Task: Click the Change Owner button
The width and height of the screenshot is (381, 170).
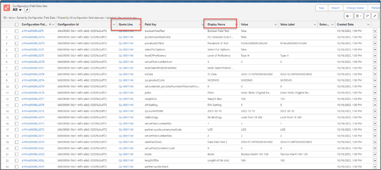Action: click(x=355, y=8)
